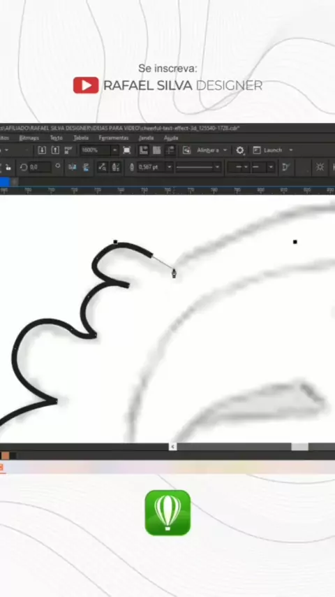
Task: Click the mirror vertically icon
Action: click(x=86, y=167)
